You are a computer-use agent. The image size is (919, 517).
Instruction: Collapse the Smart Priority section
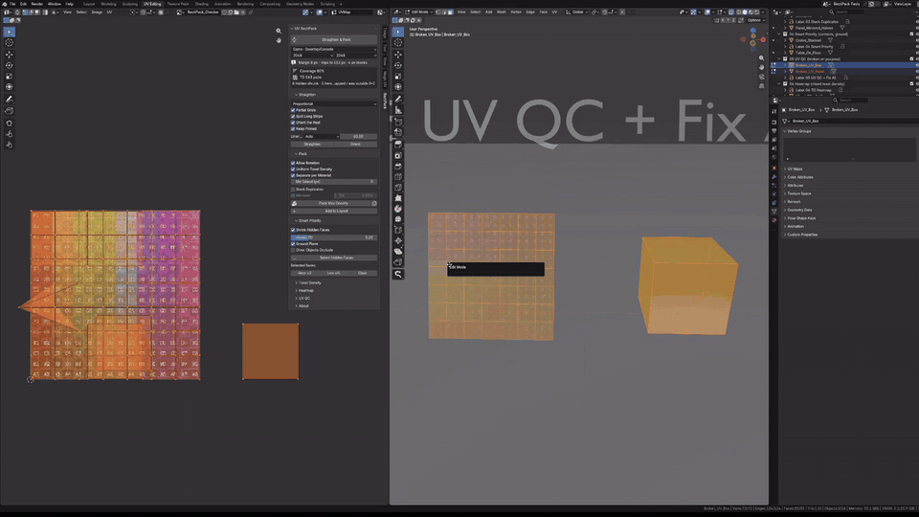(x=308, y=220)
